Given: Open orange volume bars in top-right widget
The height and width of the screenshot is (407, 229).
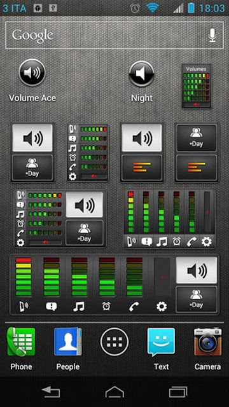Looking at the screenshot, I should pyautogui.click(x=197, y=167).
